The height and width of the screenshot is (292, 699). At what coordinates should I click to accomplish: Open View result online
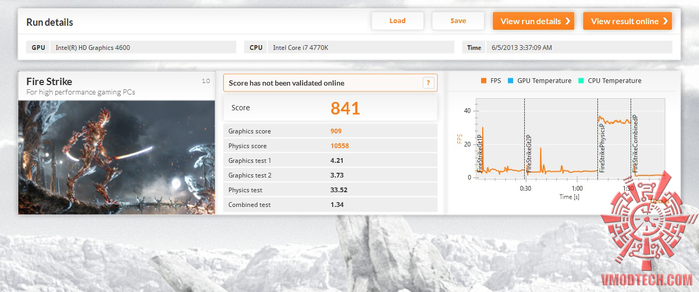pyautogui.click(x=627, y=21)
